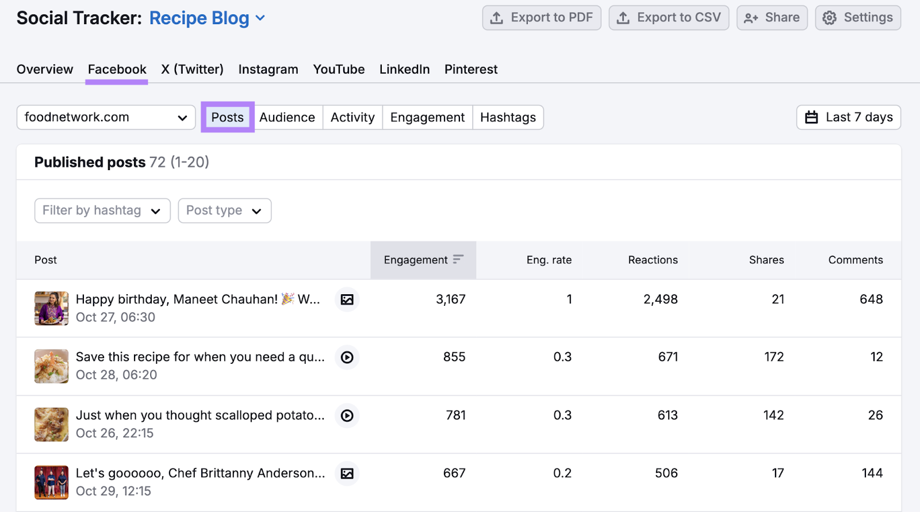Open the Happy birthday, Maneet Chauhan post thumbnail
This screenshot has height=512, width=920.
pos(51,309)
